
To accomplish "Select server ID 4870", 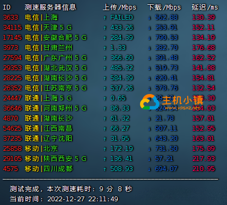I will click(11, 118).
